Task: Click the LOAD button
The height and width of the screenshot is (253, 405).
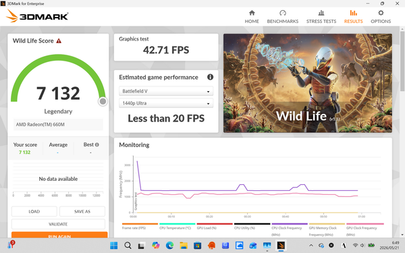Action: point(34,211)
